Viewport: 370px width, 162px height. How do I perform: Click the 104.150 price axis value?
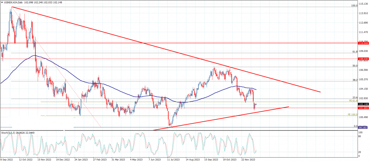tap(364, 89)
